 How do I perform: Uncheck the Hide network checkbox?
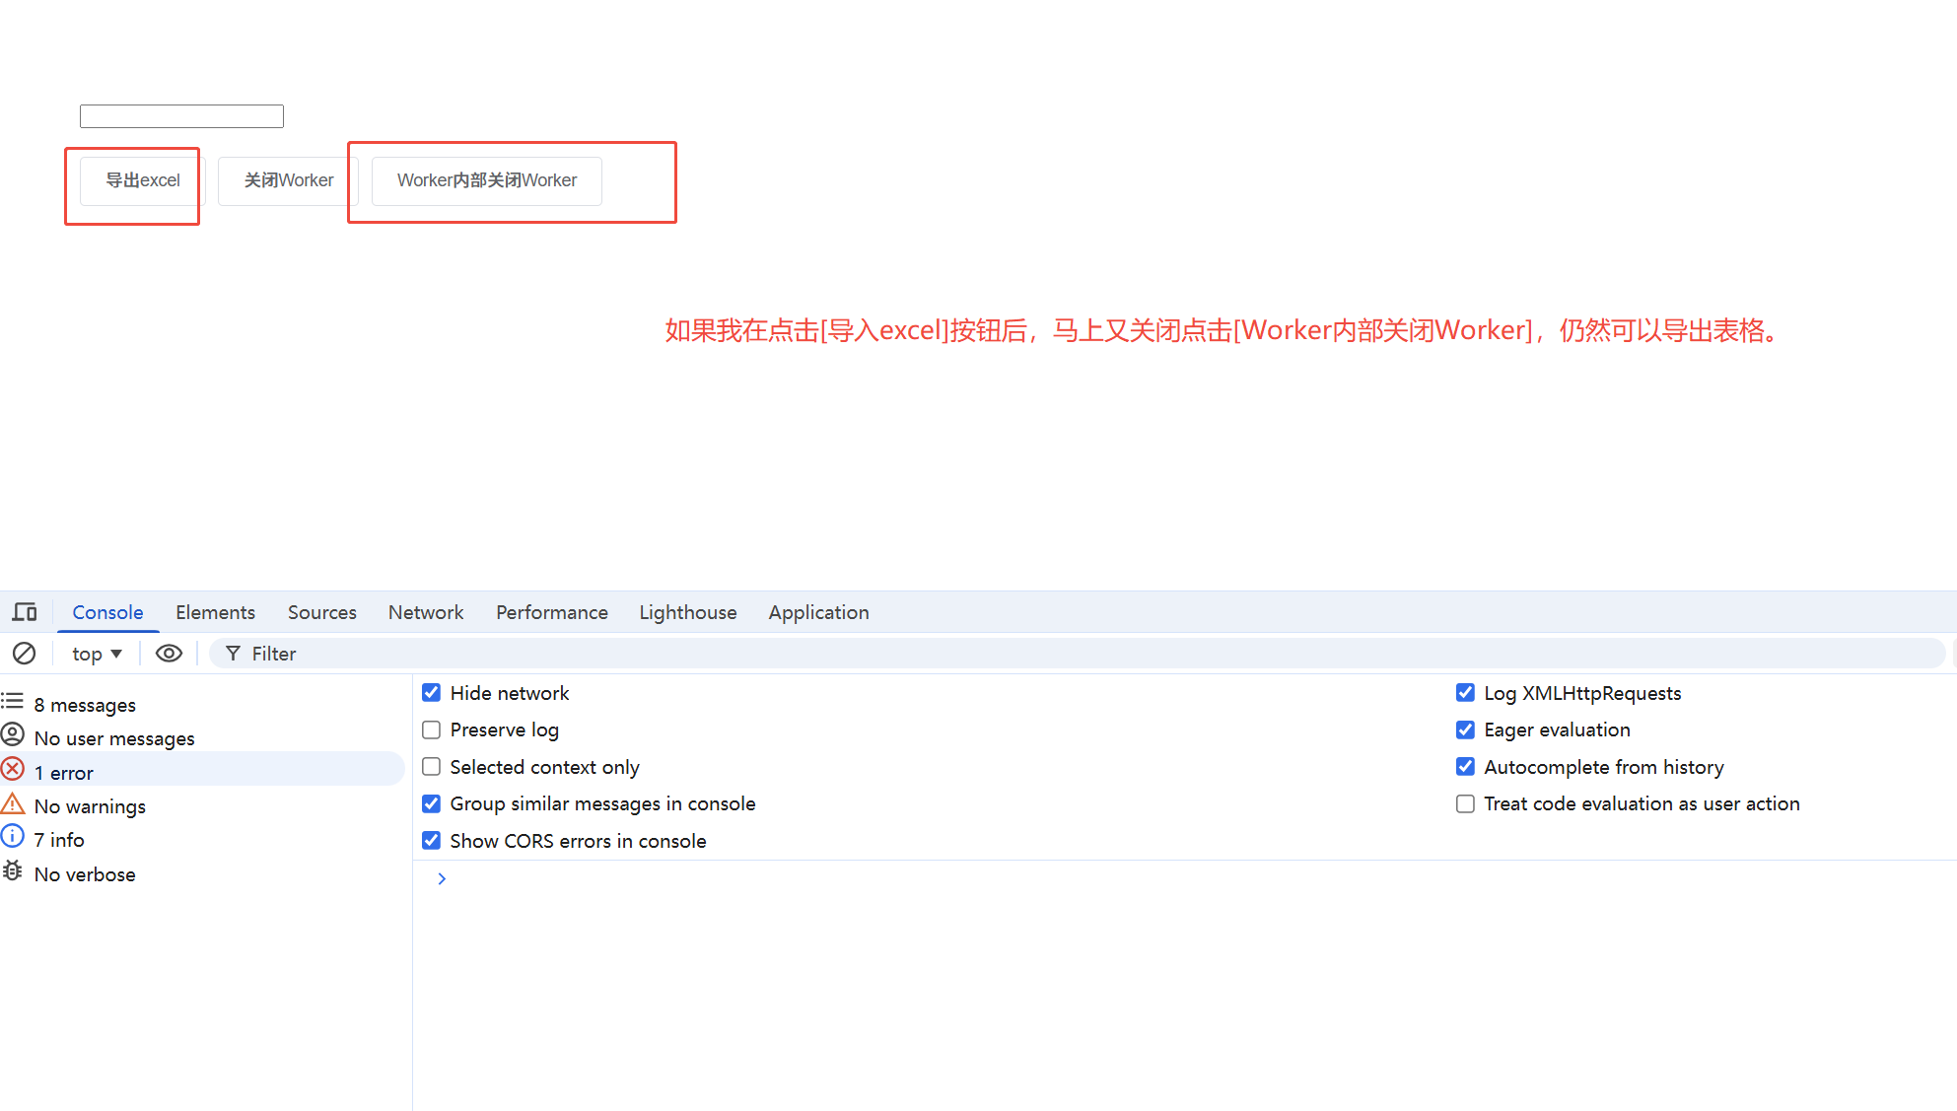click(x=431, y=693)
